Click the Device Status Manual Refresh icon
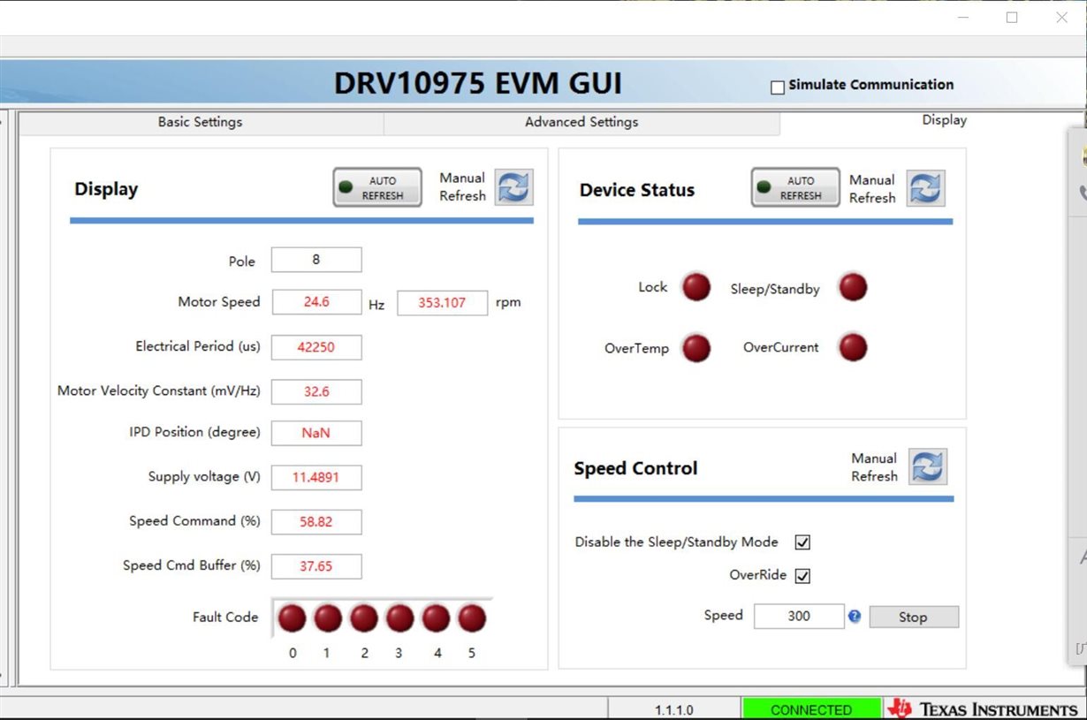 point(925,188)
